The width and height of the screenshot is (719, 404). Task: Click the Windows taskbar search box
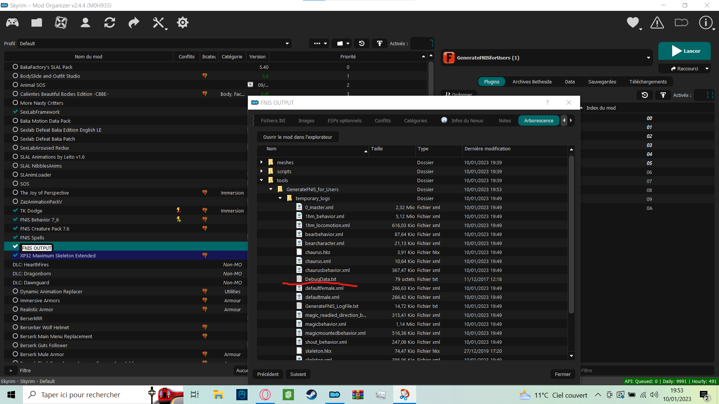[x=103, y=395]
